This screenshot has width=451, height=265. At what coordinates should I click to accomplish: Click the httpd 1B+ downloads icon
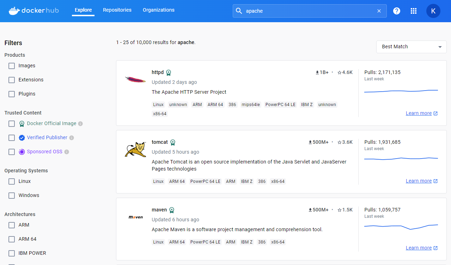click(317, 73)
